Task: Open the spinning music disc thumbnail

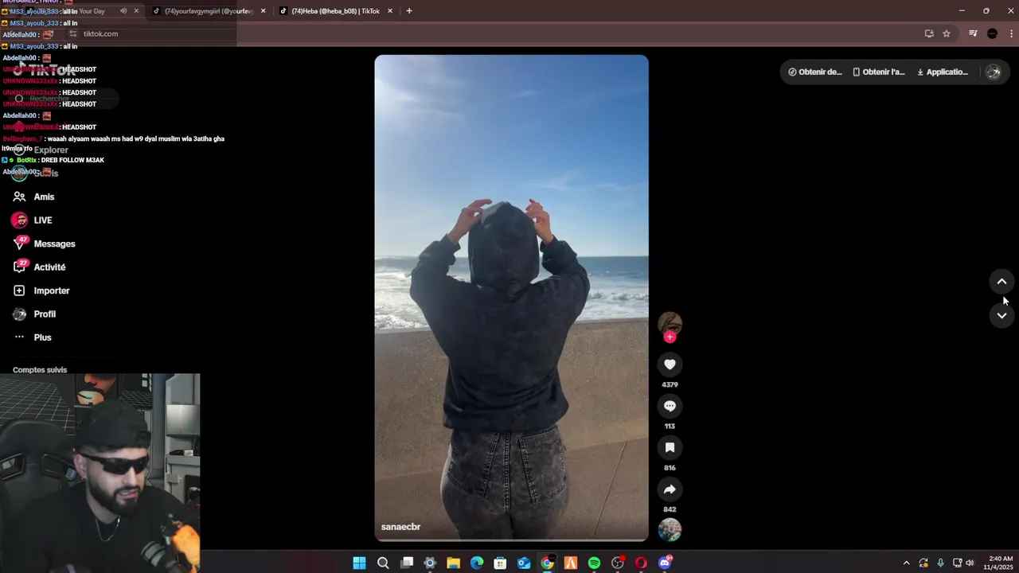Action: click(x=670, y=529)
